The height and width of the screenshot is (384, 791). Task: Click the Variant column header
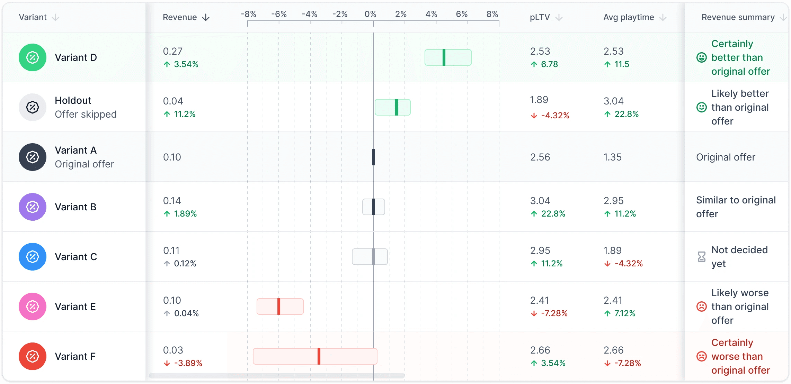[33, 17]
